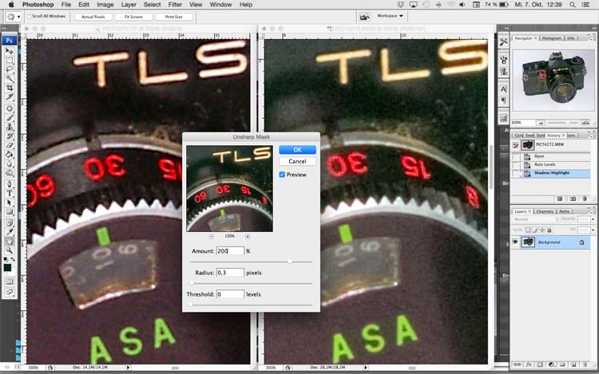Click Navigator zoom in mountains icon
The width and height of the screenshot is (599, 374).
click(x=585, y=123)
